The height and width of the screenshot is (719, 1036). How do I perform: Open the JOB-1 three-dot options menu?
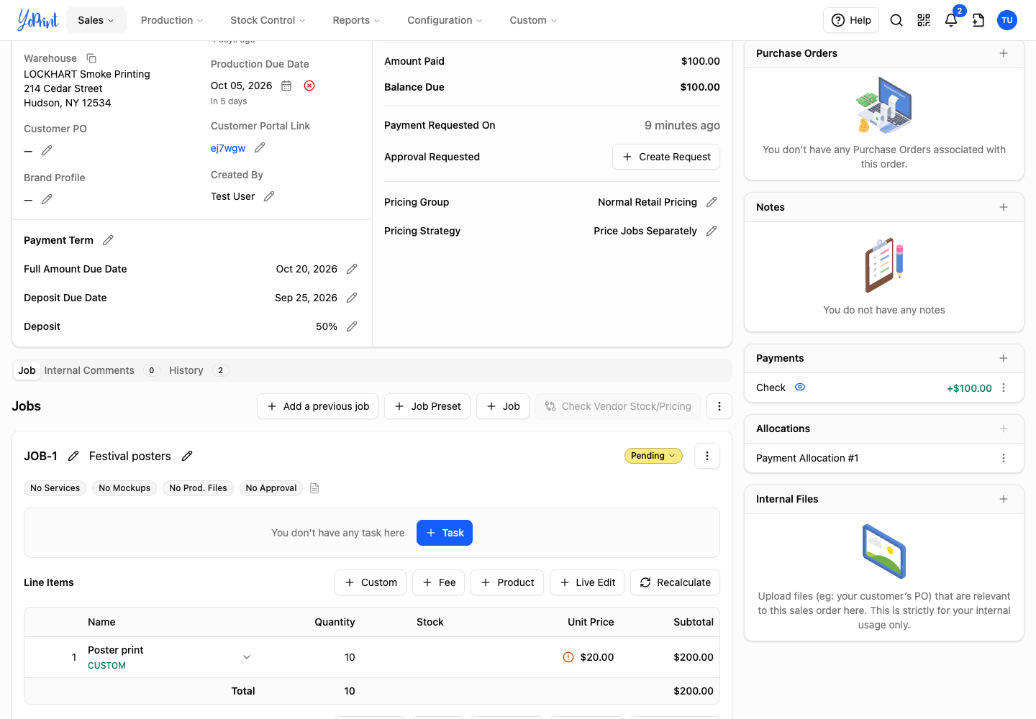(x=707, y=456)
